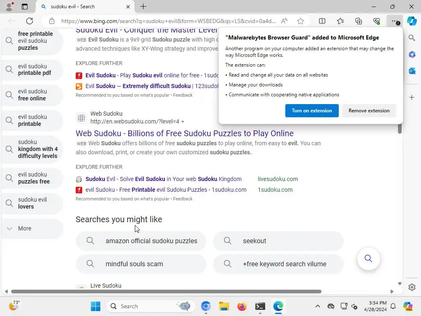This screenshot has height=316, width=421.
Task: Open the livesudoku.com domain link
Action: 278,179
